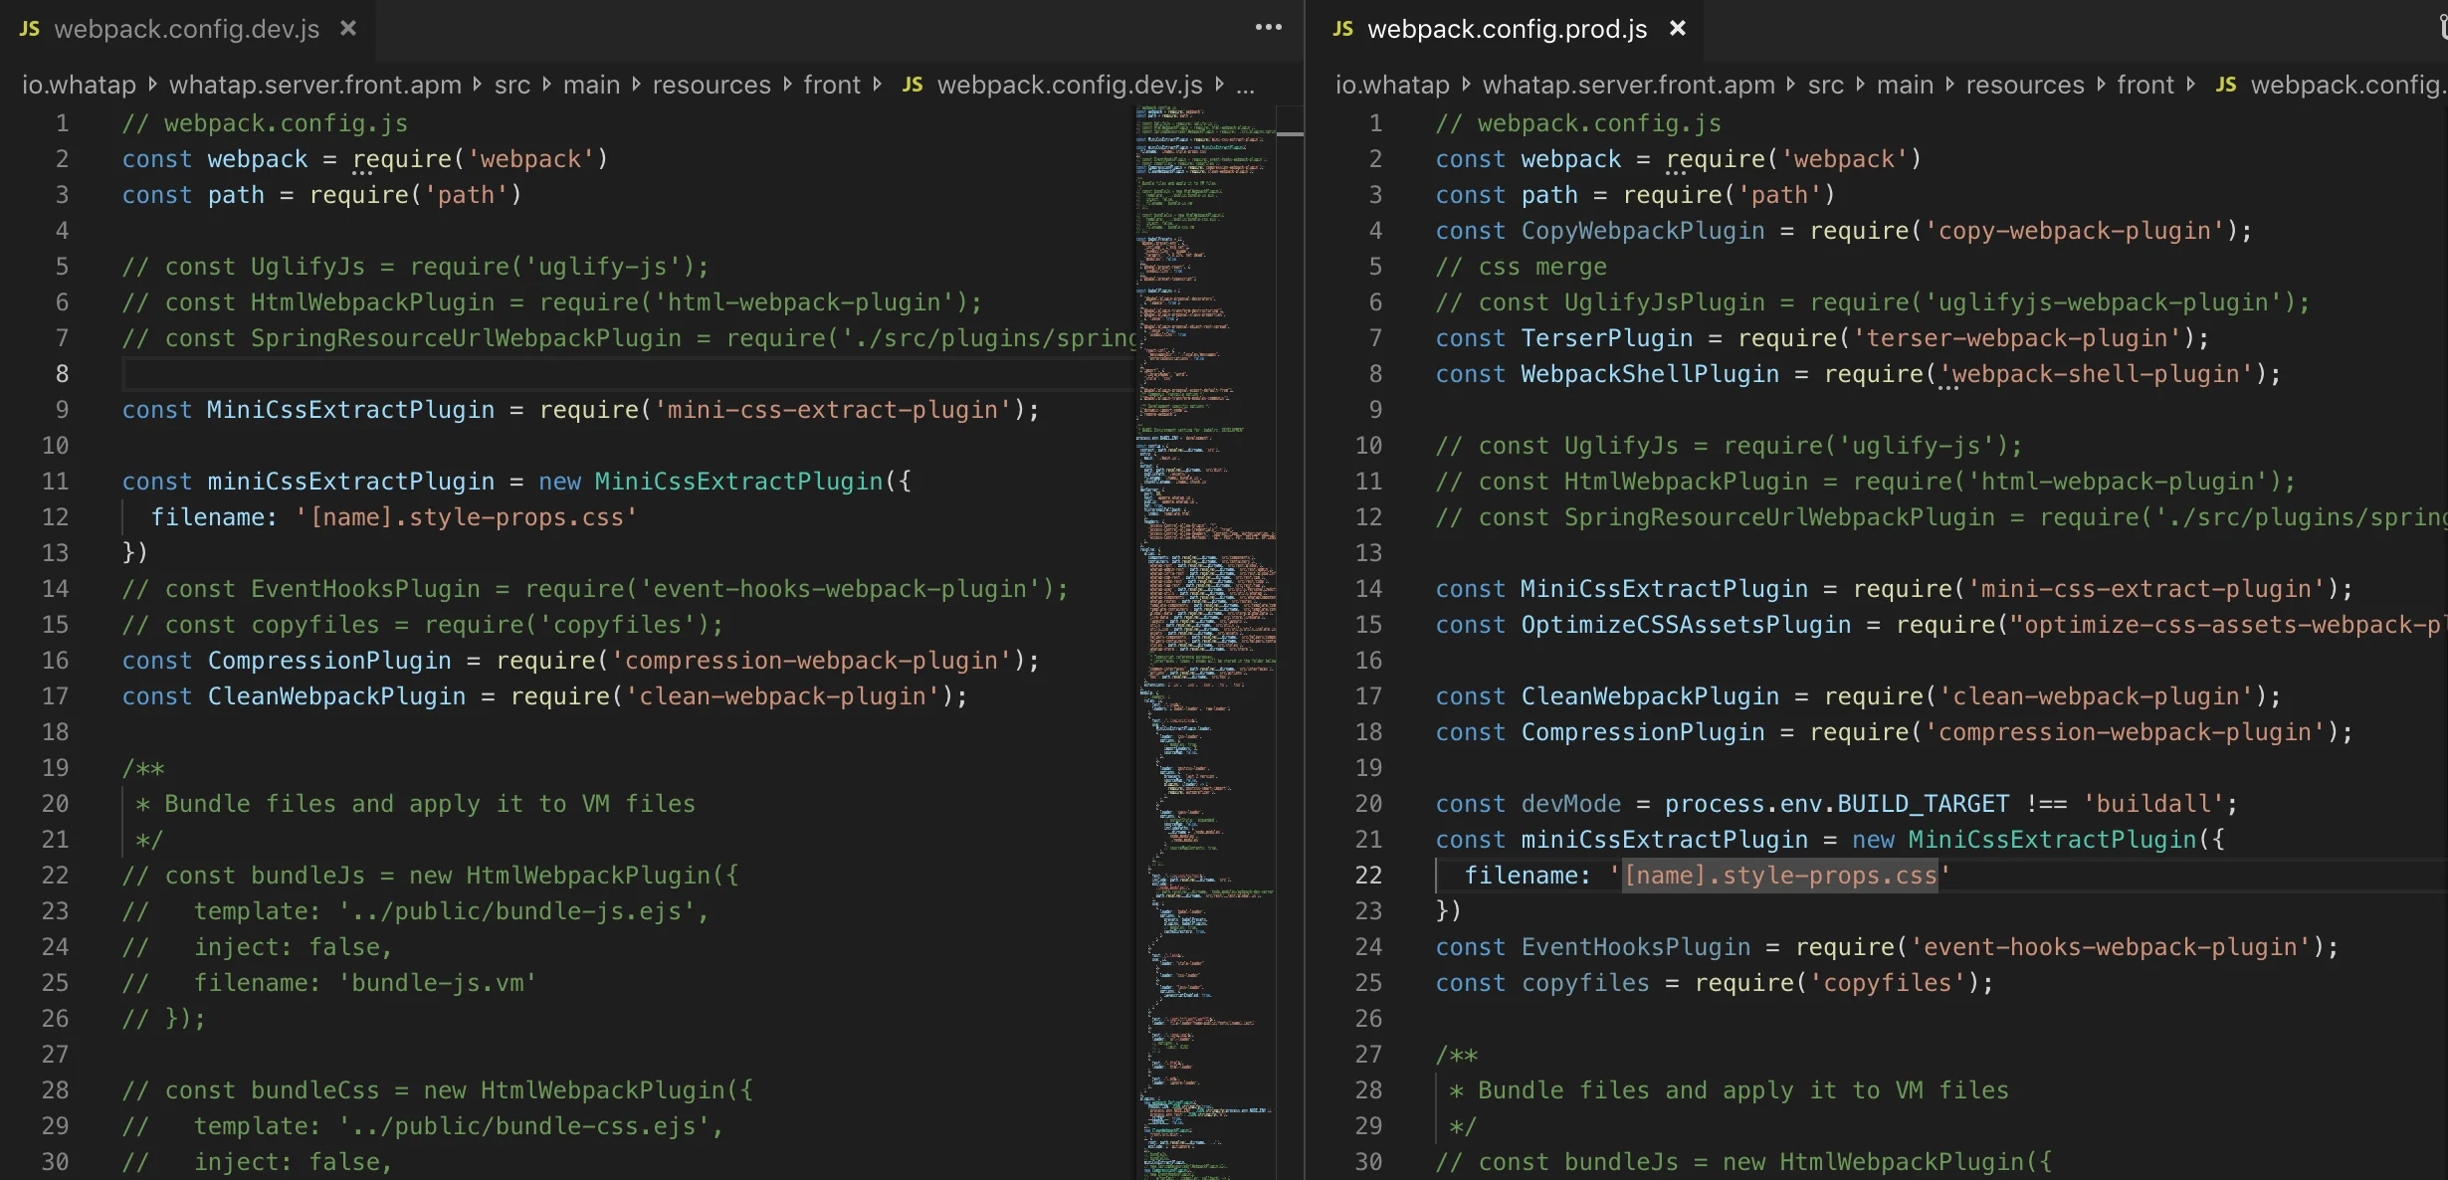Screen dimensions: 2448x1180
Task: Select front in right breadcrumb
Action: [2145, 85]
